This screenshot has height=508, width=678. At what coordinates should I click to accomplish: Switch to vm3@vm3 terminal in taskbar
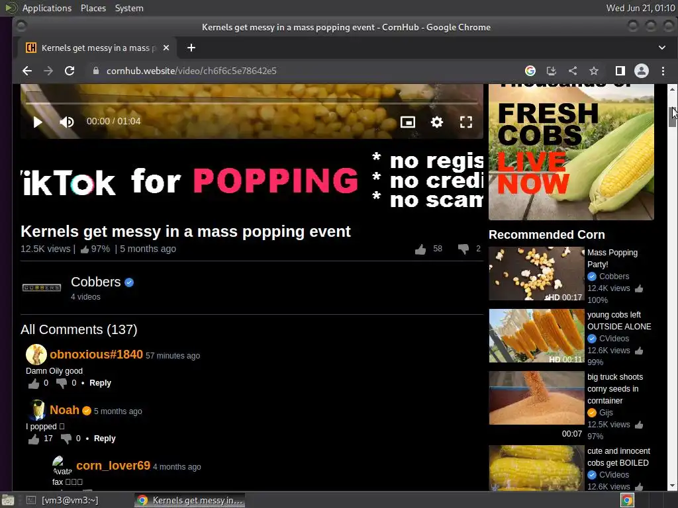(x=62, y=500)
